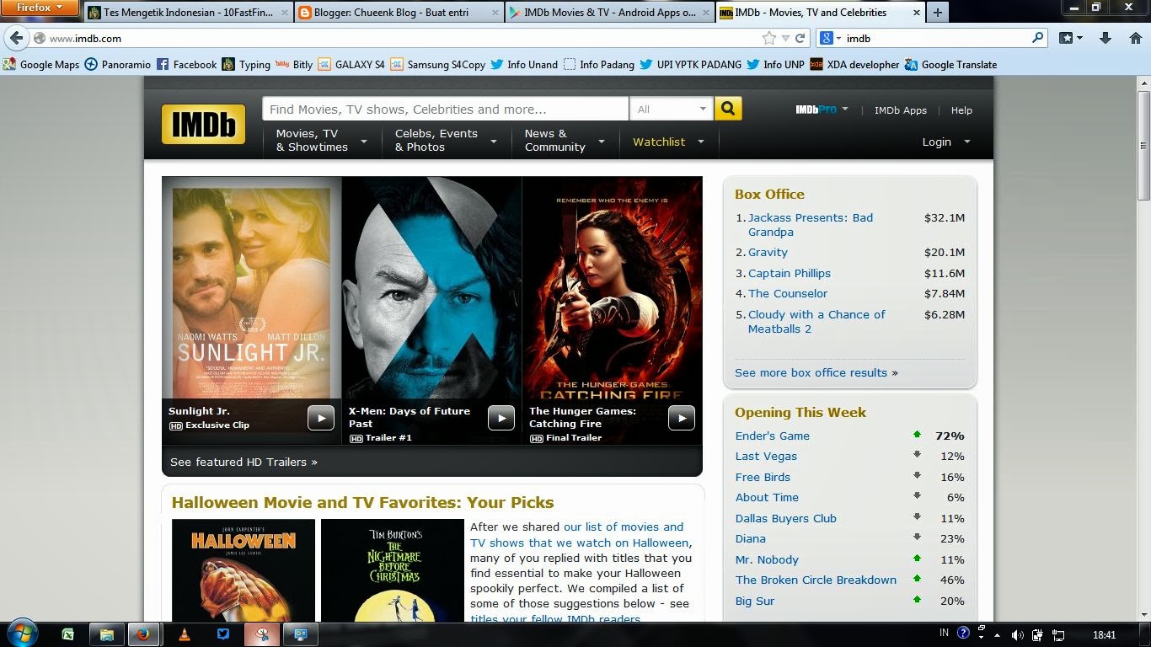Play the Sunlight Jr. exclusive clip
Screen dimensions: 1151x647
pyautogui.click(x=320, y=418)
